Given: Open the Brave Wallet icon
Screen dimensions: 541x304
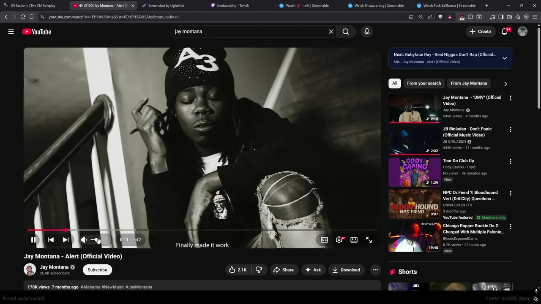Looking at the screenshot, I should (x=509, y=17).
